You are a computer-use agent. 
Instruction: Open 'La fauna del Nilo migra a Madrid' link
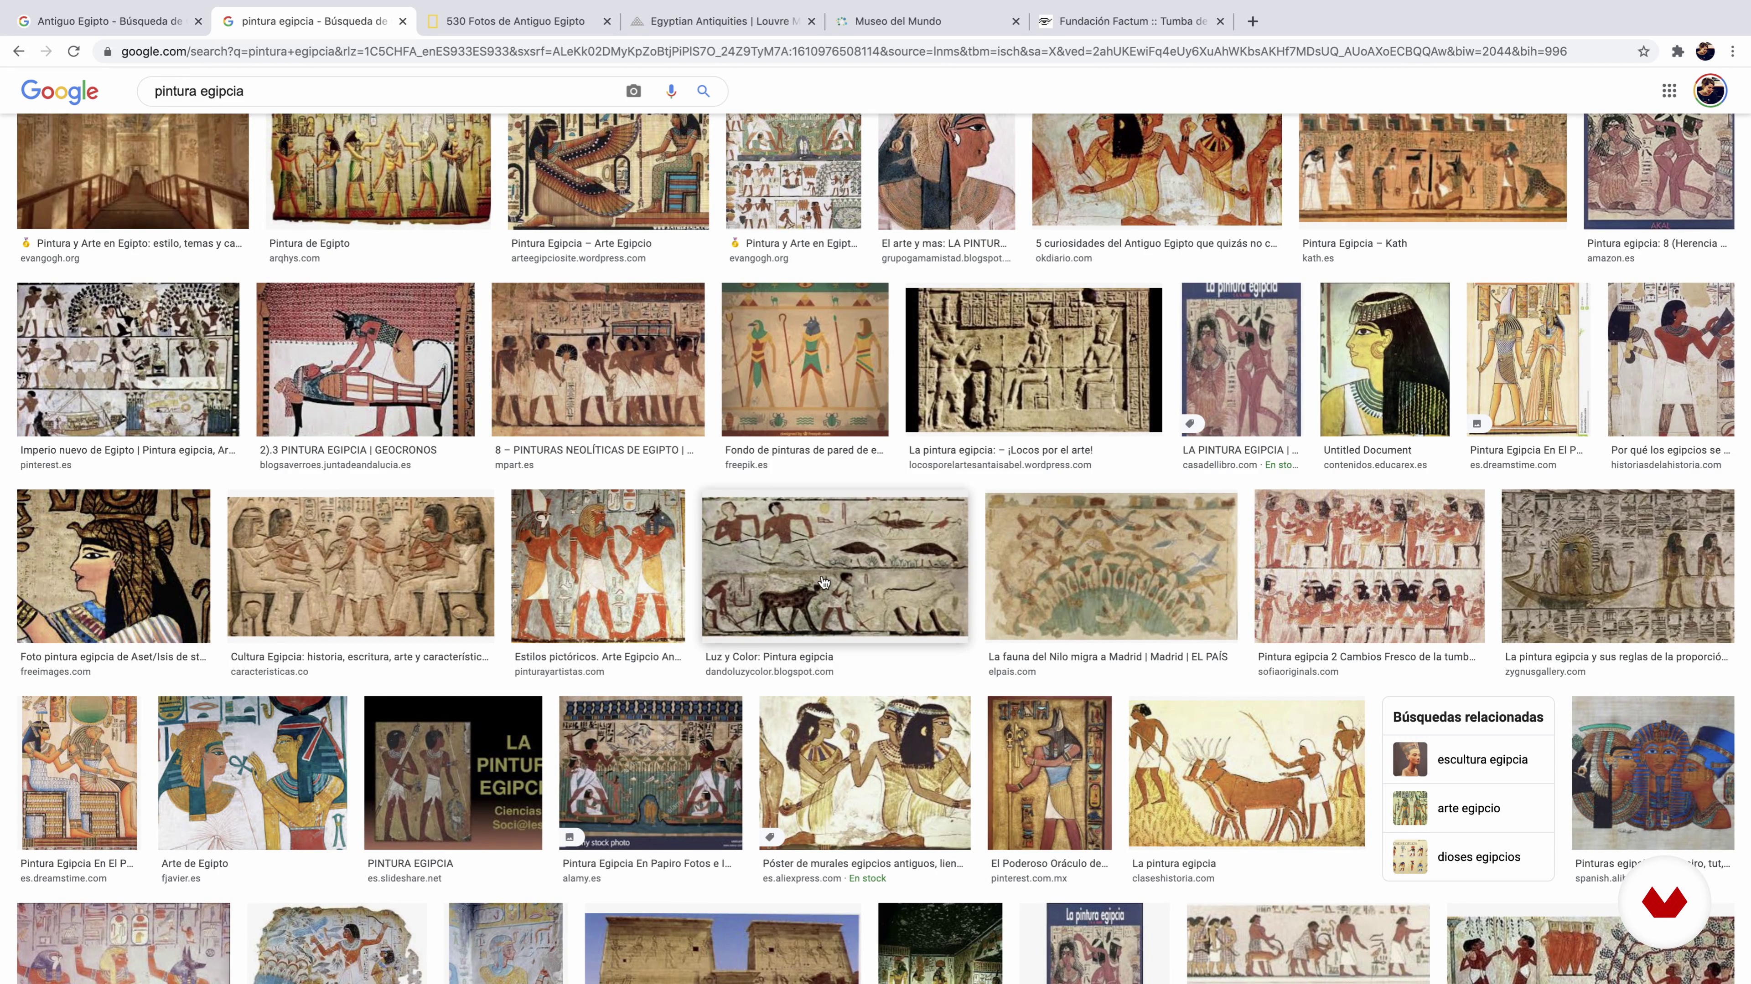1107,656
